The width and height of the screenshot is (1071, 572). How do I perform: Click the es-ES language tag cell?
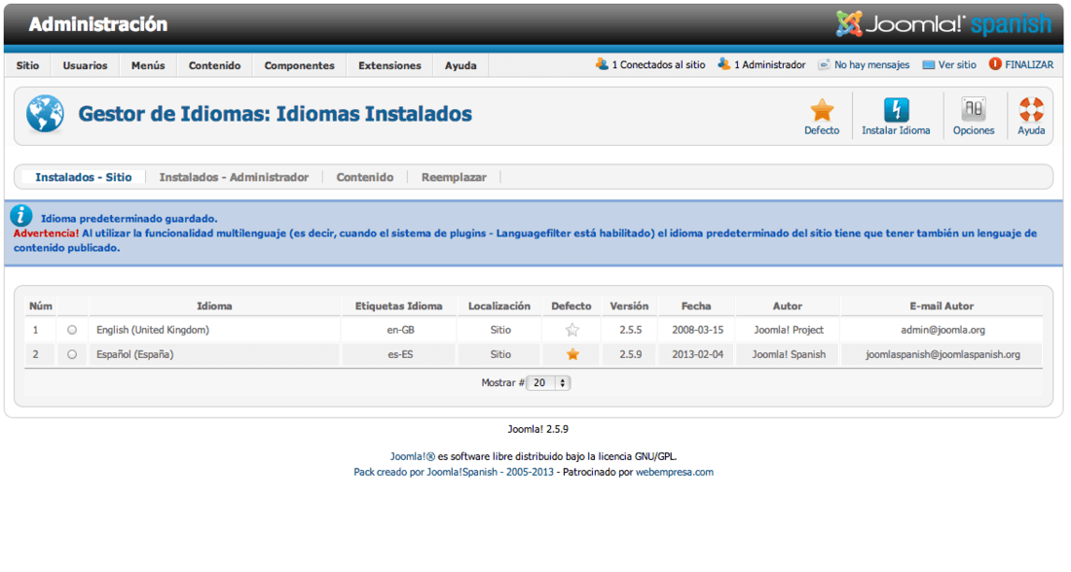400,354
